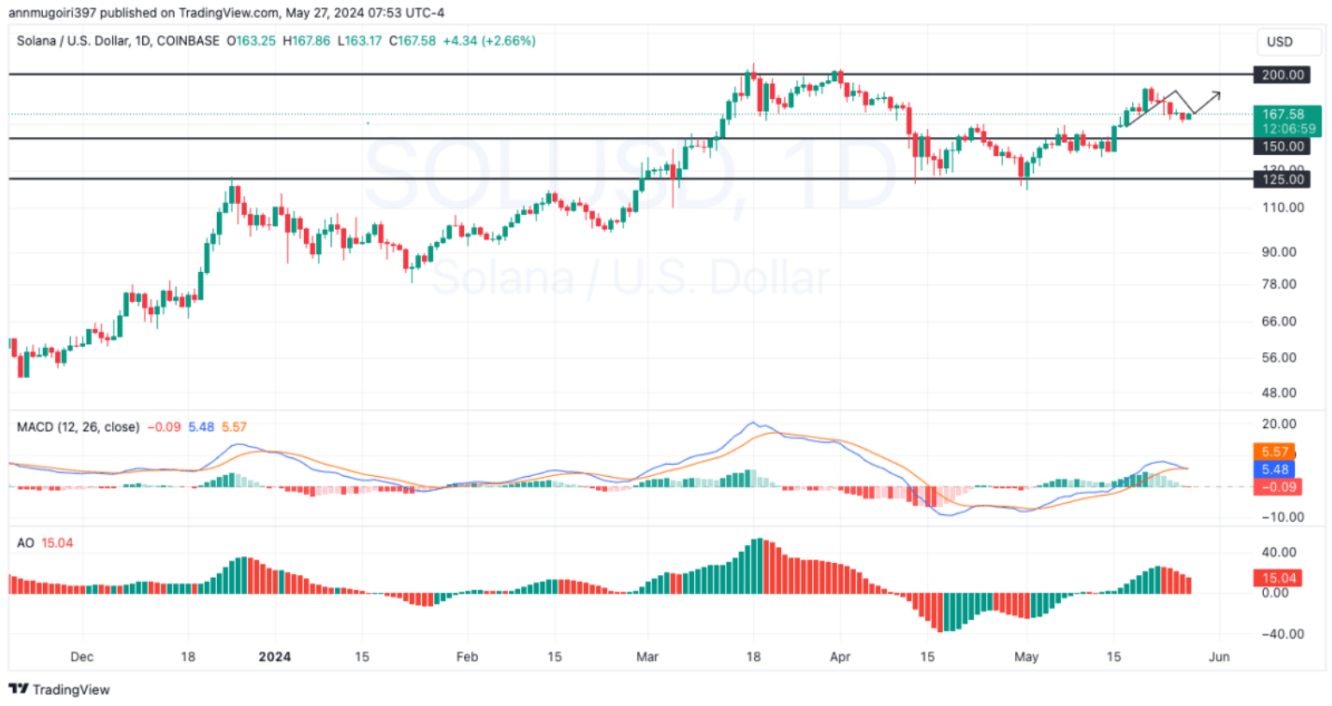1332x706 pixels.
Task: Select the 150.00 horizontal line price label
Action: click(1282, 146)
